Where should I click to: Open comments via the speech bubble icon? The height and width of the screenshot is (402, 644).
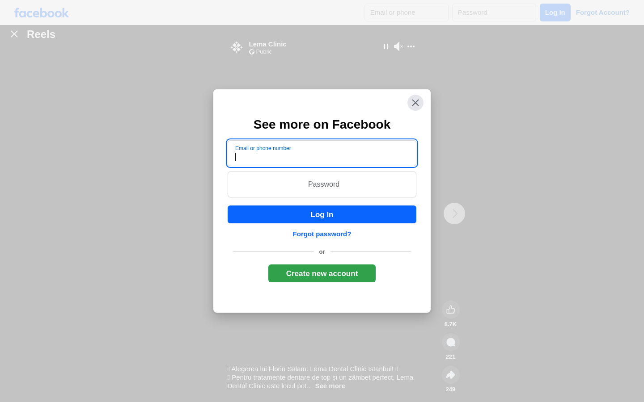451,342
